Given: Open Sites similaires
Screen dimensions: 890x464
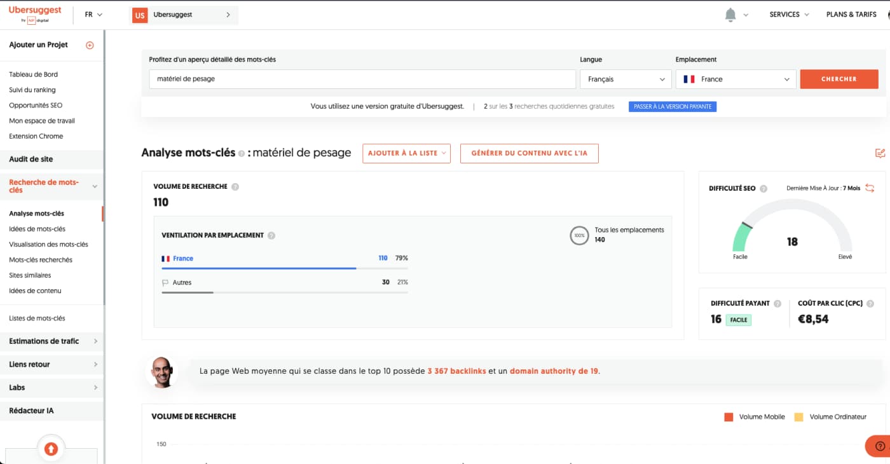Looking at the screenshot, I should 30,275.
